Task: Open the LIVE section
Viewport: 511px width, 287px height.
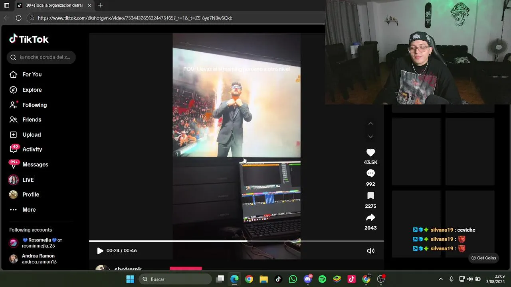Action: [22, 180]
